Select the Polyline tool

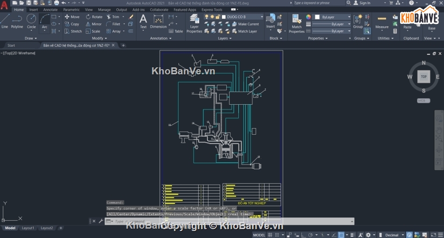17,22
